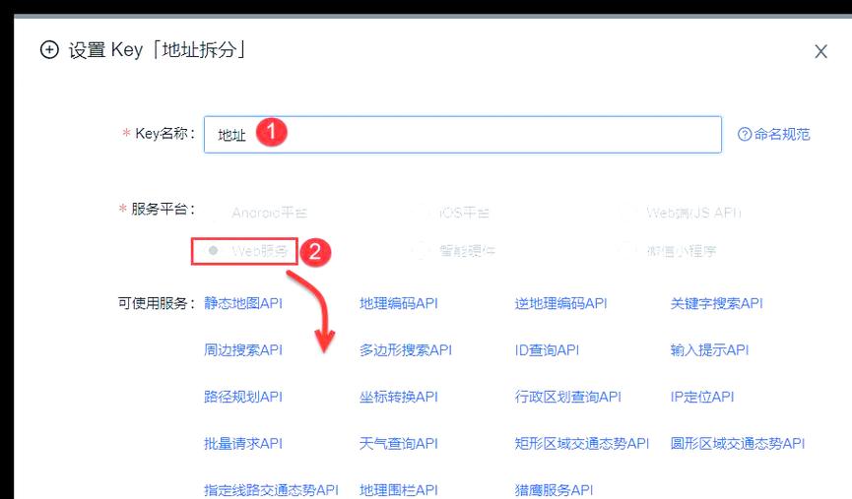The width and height of the screenshot is (852, 499).
Task: Open the 逆地理编码API link
Action: point(560,303)
